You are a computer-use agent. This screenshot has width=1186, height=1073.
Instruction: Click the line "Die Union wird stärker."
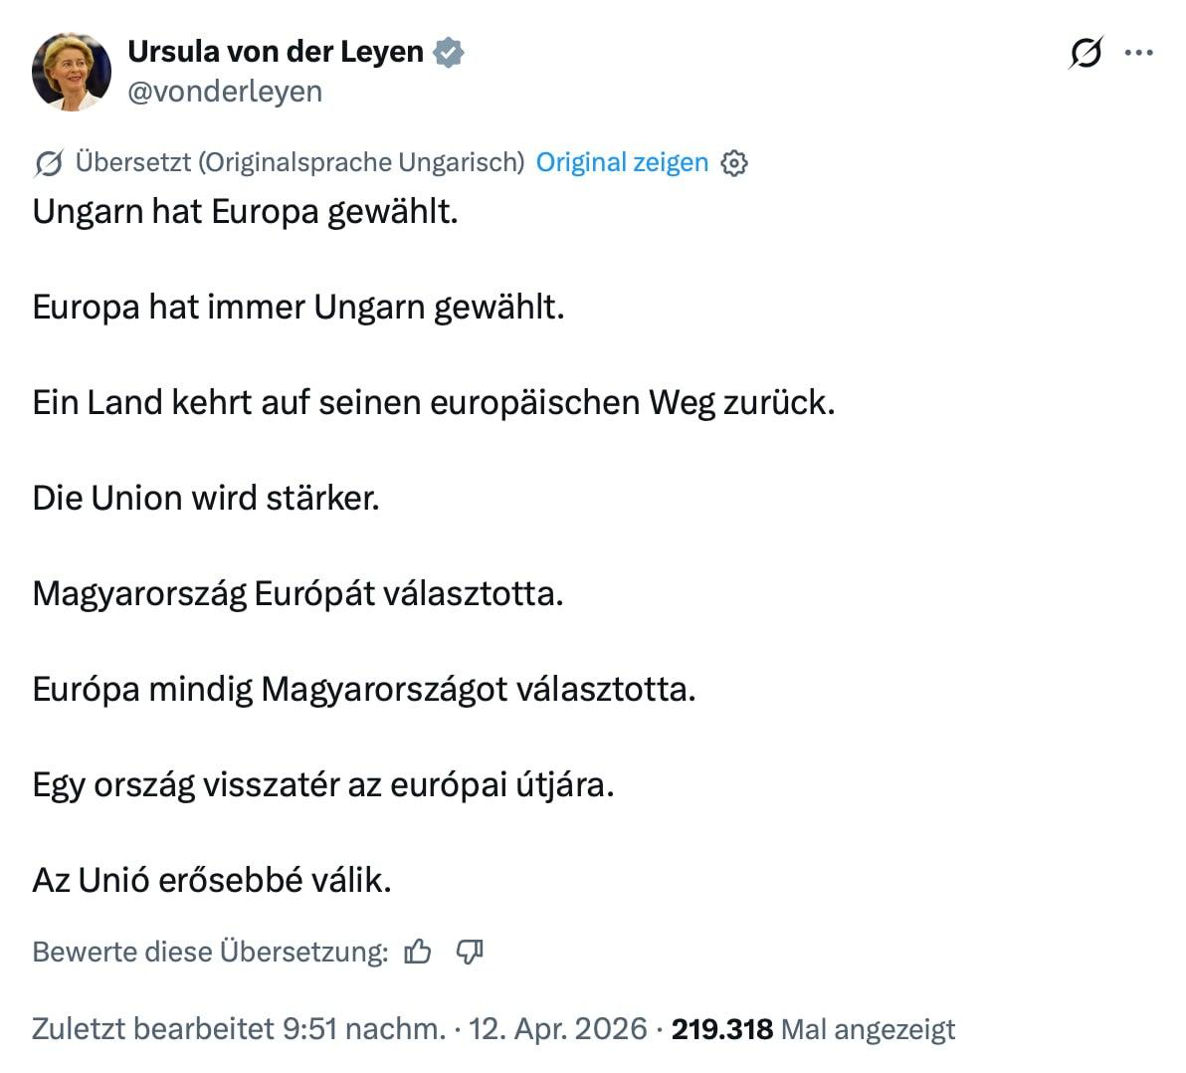[206, 498]
